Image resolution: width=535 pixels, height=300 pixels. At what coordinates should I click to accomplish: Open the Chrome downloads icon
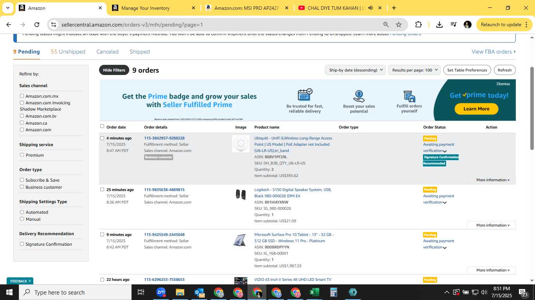(439, 25)
